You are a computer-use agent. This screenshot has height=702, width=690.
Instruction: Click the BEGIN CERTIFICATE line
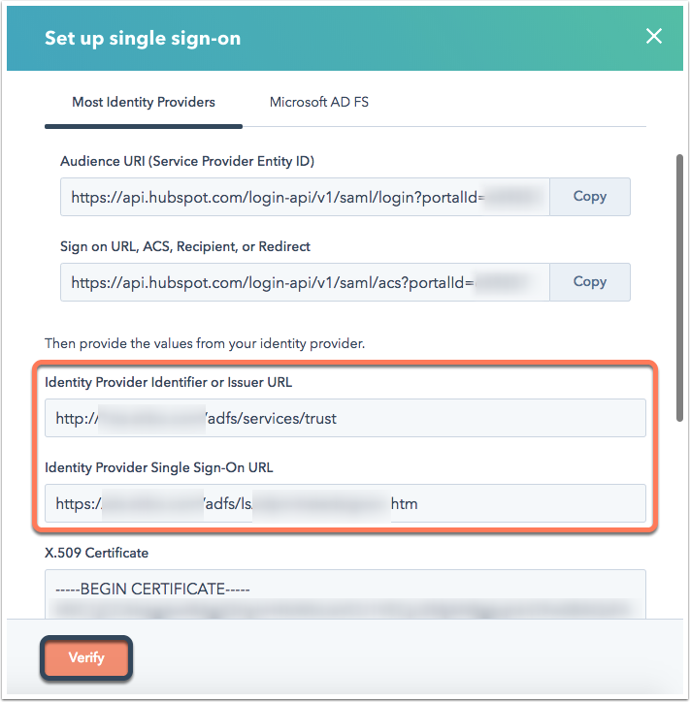(x=152, y=589)
